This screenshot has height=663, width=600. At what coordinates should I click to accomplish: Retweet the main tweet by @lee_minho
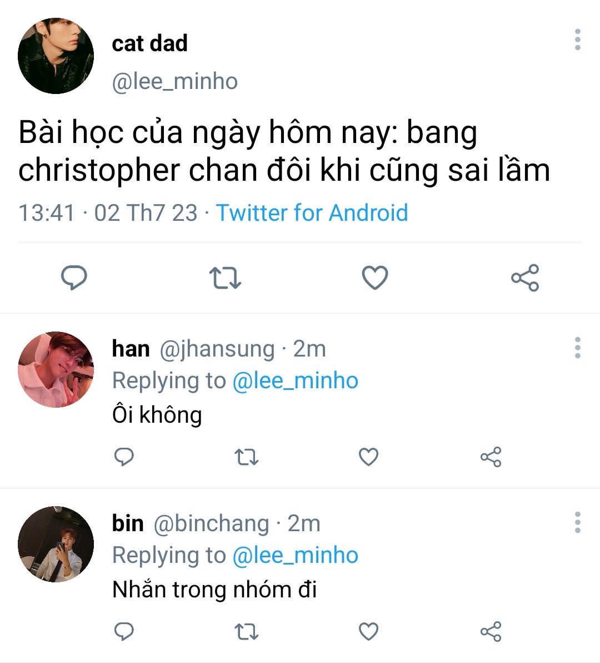click(x=224, y=278)
